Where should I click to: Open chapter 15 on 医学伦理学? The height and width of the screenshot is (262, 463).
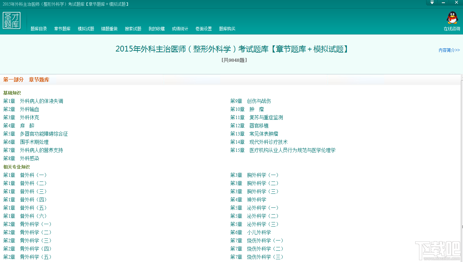pos(283,150)
